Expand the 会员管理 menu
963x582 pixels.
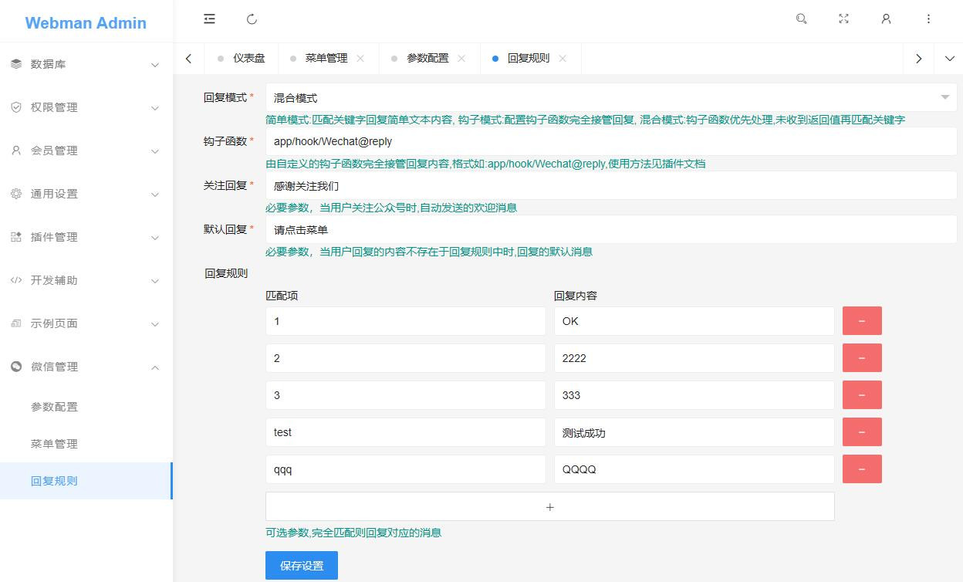pos(155,151)
